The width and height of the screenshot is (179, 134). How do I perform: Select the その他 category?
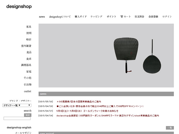(28, 78)
